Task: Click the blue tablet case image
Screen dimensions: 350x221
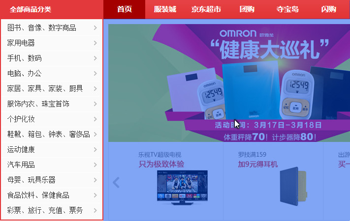Action: [x=293, y=186]
